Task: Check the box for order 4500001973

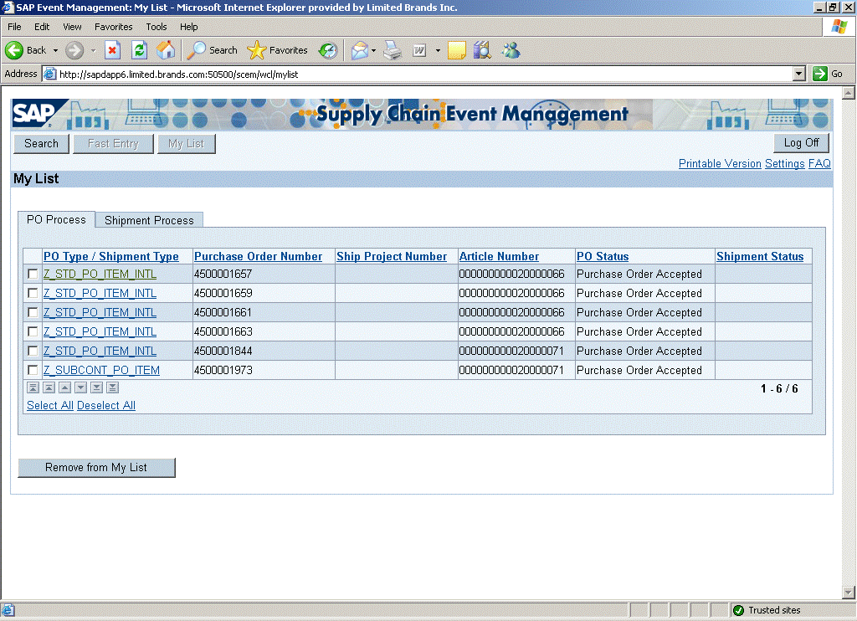Action: tap(33, 370)
